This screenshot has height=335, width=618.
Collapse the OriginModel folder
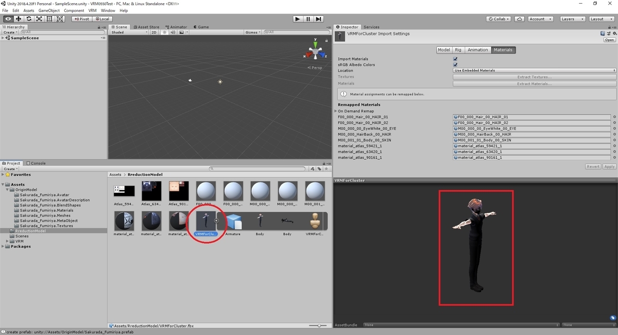tap(8, 190)
